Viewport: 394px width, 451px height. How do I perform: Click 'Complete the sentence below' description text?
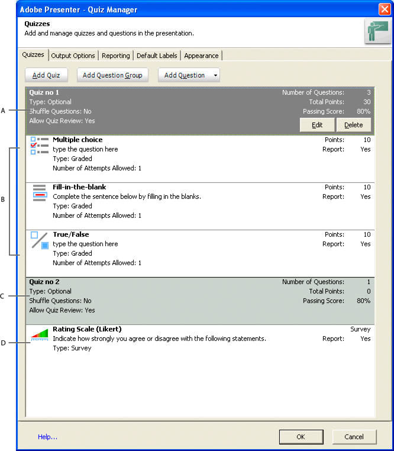pyautogui.click(x=127, y=196)
